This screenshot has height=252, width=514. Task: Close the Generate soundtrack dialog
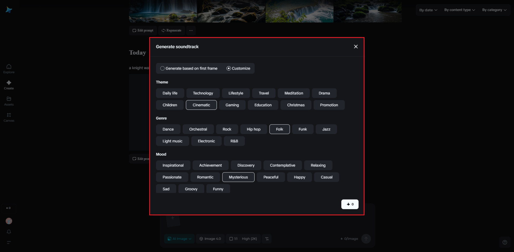pyautogui.click(x=356, y=47)
